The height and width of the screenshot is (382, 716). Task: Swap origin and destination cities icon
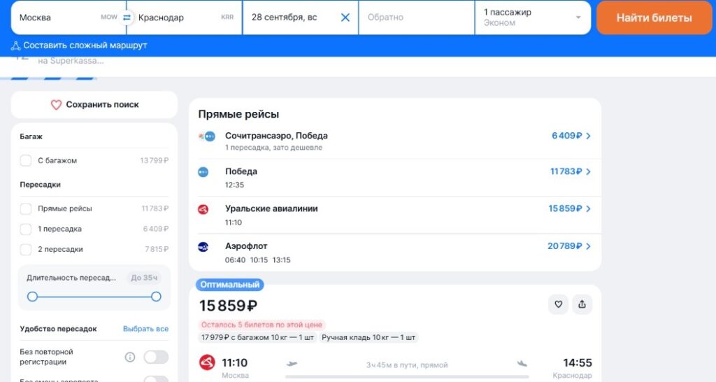[127, 17]
